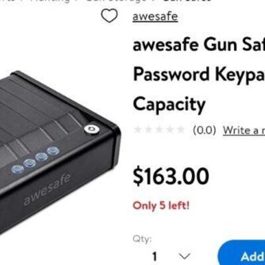Open the Hunting breadcrumb link
The height and width of the screenshot is (265, 265).
pos(50,1)
